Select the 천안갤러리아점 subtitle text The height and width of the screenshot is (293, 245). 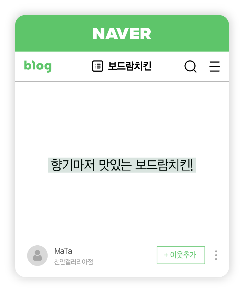73,262
